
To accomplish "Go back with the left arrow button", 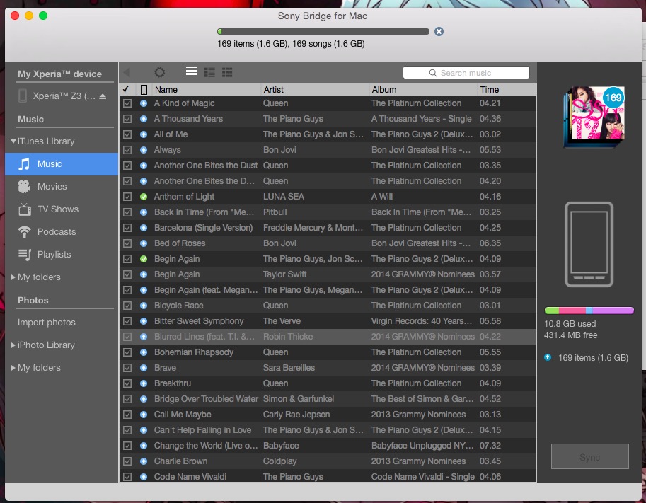I will pyautogui.click(x=127, y=72).
